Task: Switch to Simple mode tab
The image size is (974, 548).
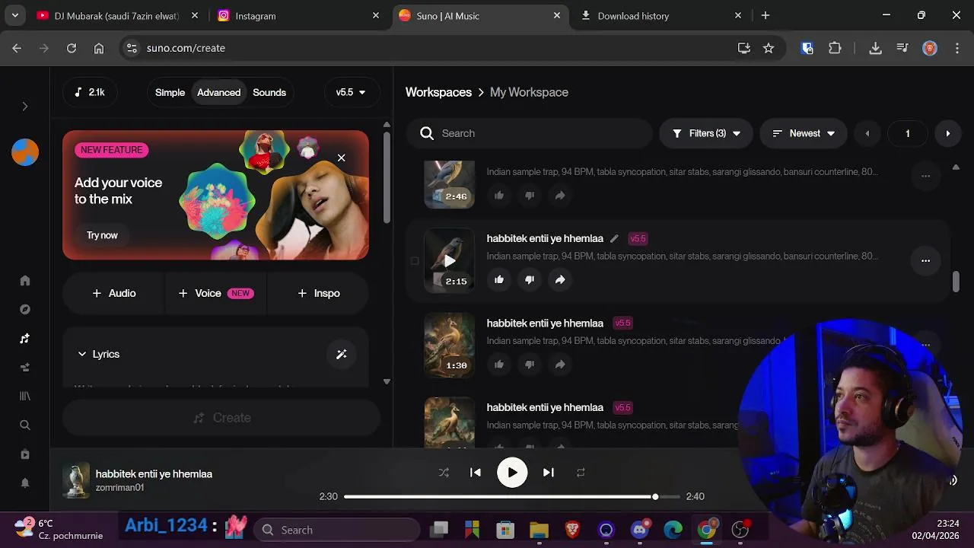Action: pyautogui.click(x=170, y=92)
